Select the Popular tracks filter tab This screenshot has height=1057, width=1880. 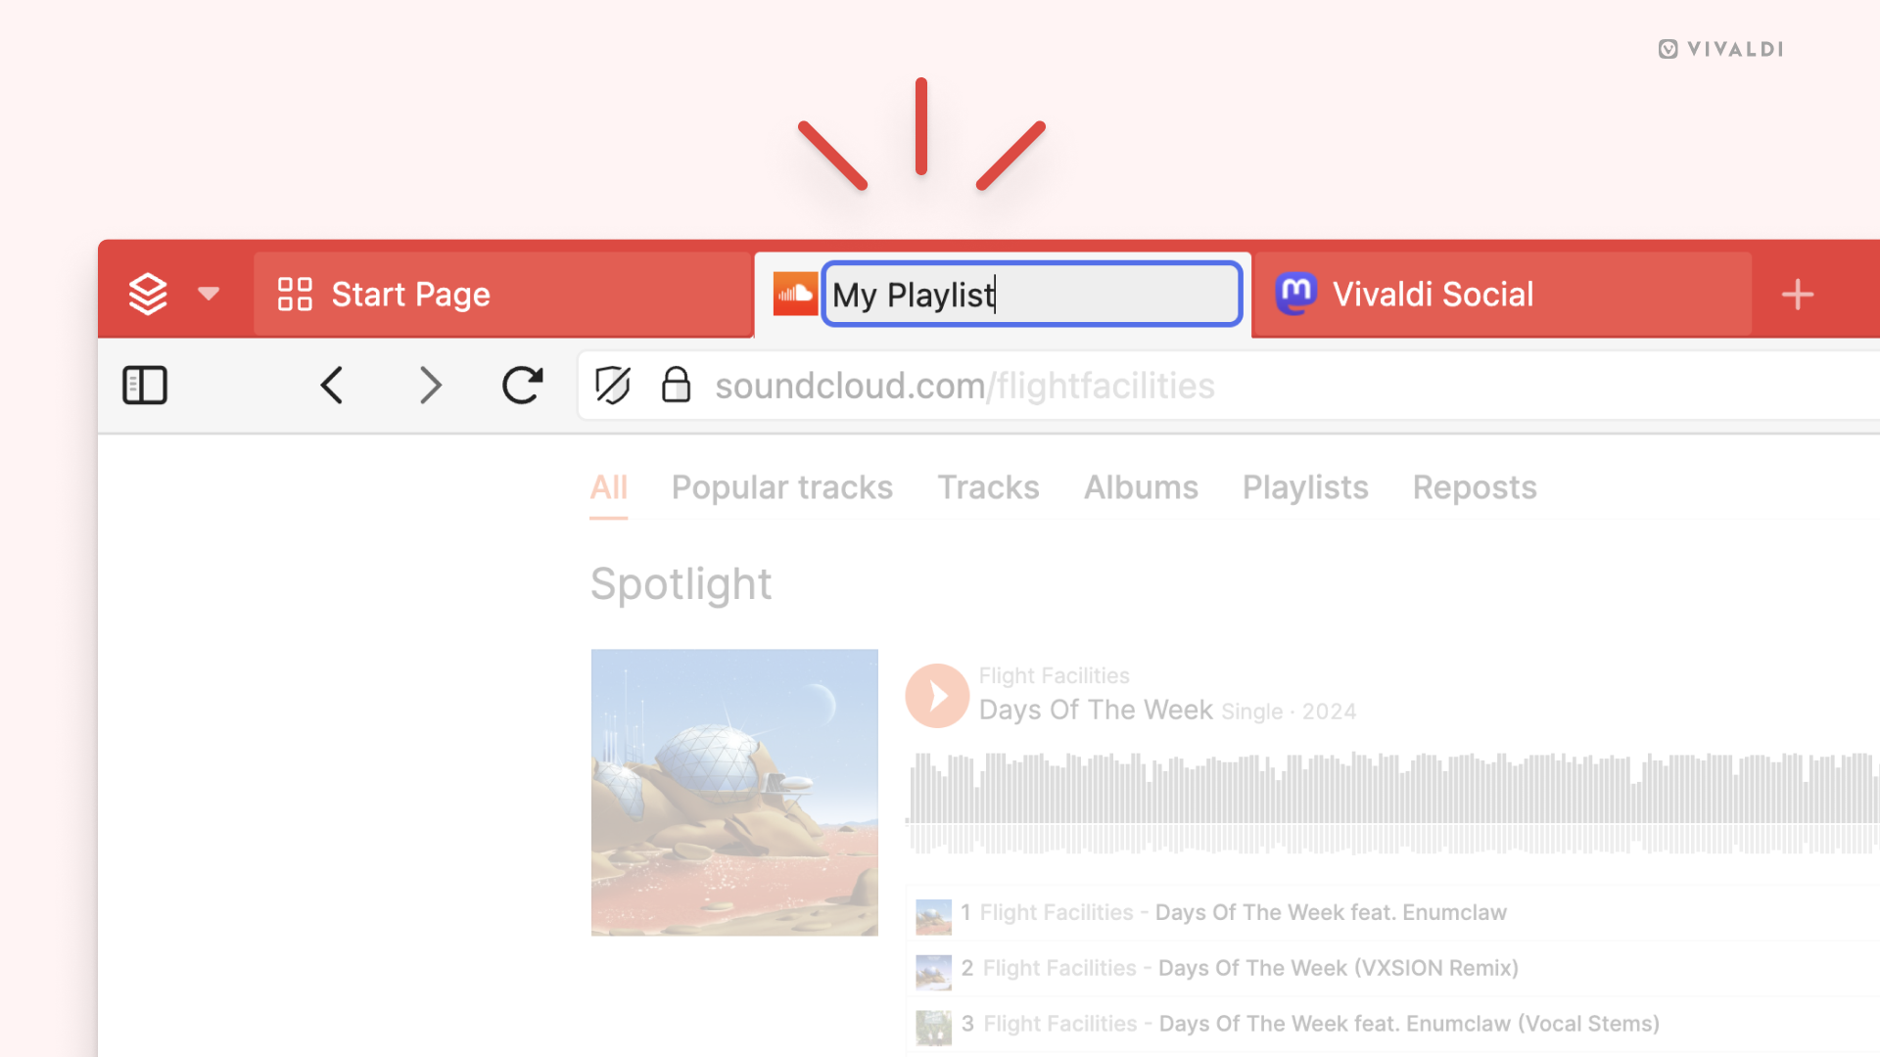(x=782, y=486)
